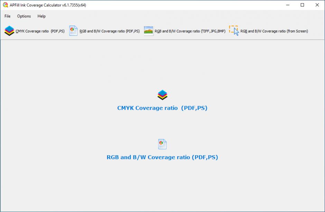Click the PDF document icon in the toolbar
Screen dimensions: 325x212
tap(73, 31)
